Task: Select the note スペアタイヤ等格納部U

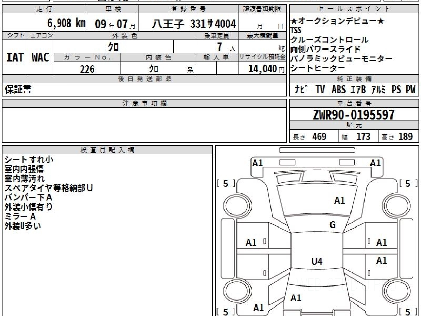Action: (48, 188)
